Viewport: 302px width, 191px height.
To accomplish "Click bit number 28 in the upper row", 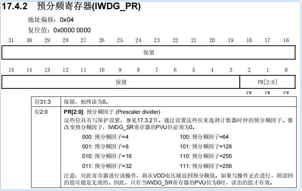I will pos(65,40).
